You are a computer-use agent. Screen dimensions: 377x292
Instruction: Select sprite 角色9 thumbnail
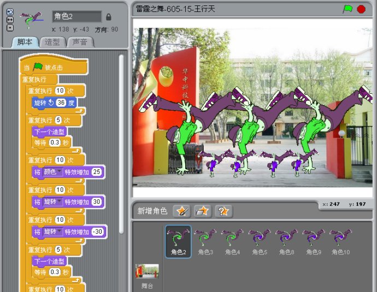pos(314,241)
